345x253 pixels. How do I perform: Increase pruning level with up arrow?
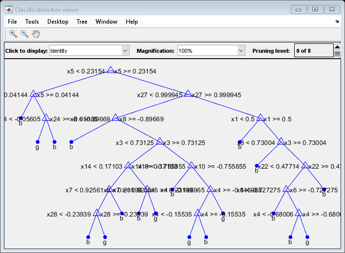337,47
